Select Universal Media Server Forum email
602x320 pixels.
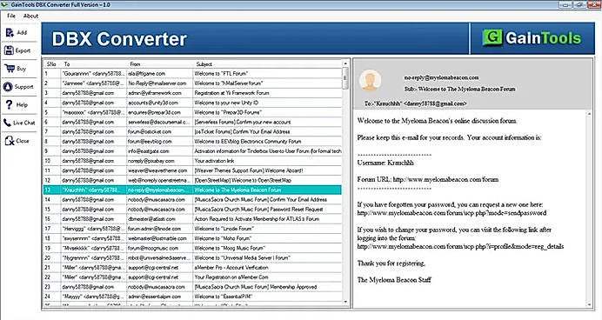point(192,257)
